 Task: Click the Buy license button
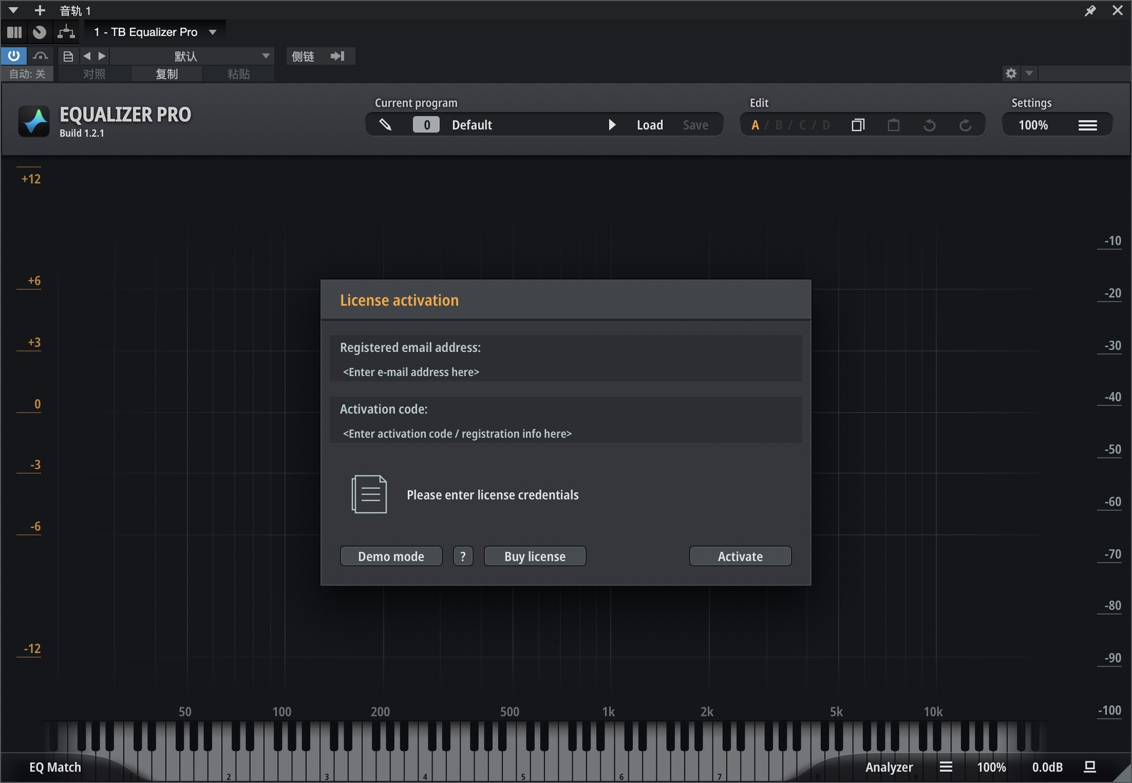click(535, 556)
